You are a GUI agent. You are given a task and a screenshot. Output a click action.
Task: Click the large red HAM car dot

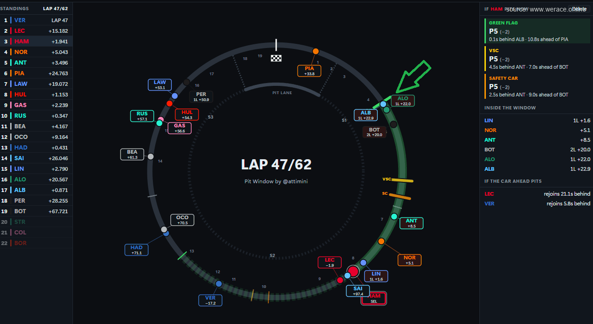pos(353,271)
